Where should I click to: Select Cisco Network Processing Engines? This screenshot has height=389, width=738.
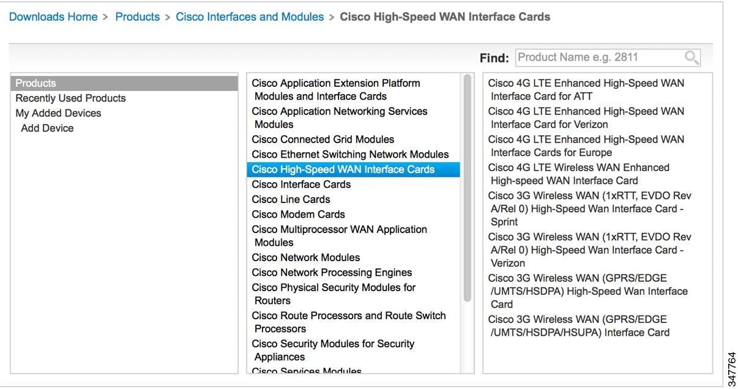coord(332,272)
